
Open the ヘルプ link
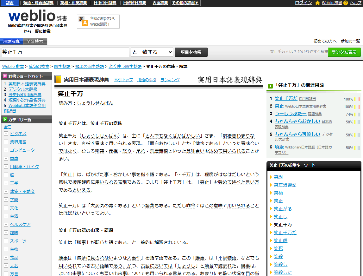355,3
